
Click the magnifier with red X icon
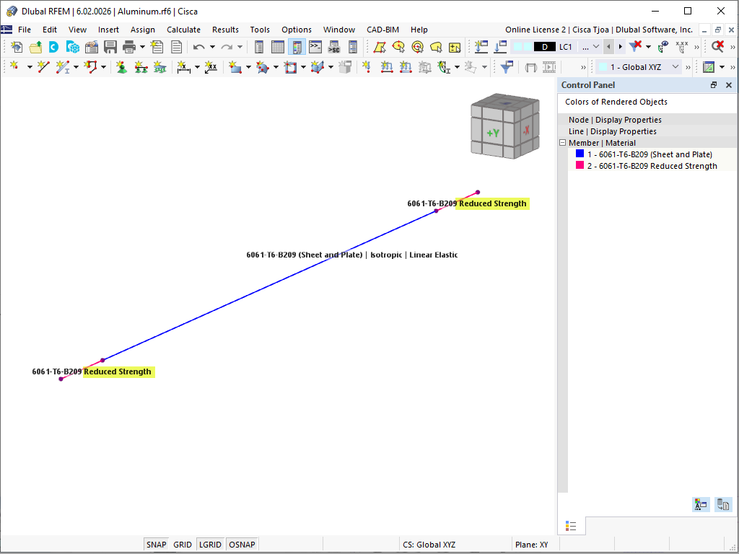[718, 45]
